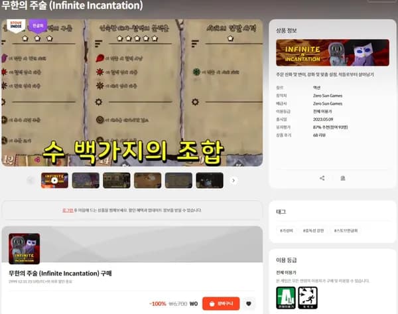398x314 pixels.
Task: Show previous screenshots with left carousel arrow
Action: coord(31,181)
